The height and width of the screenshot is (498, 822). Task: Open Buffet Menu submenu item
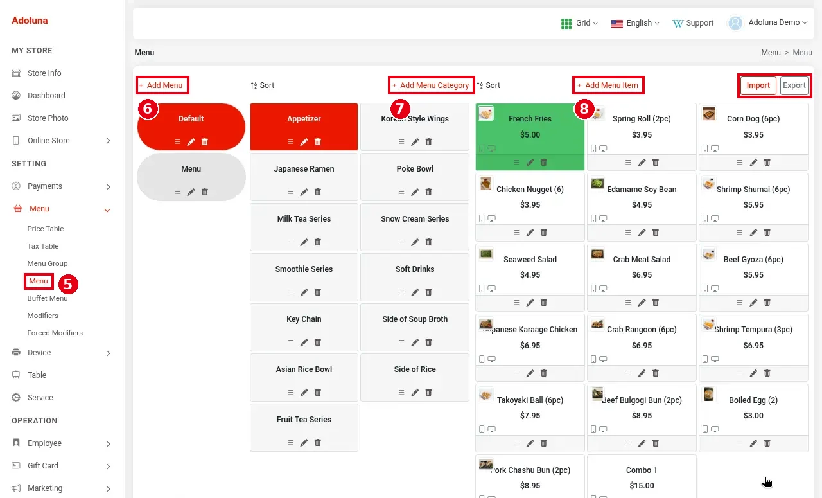tap(48, 298)
